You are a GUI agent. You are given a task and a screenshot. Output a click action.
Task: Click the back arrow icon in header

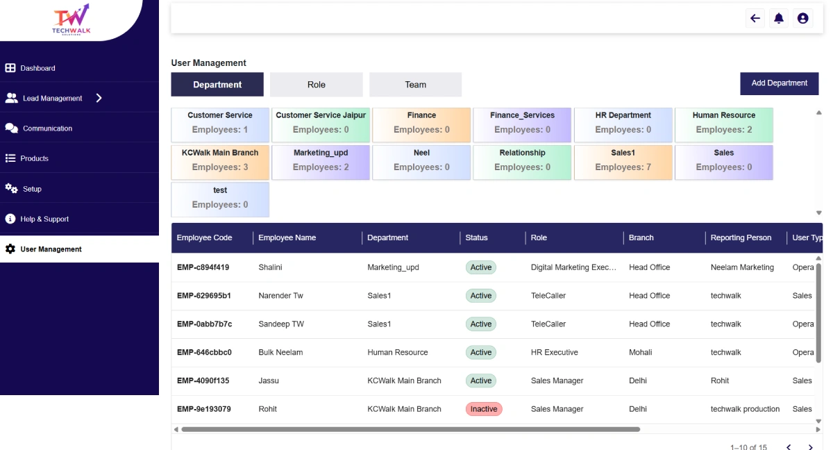[x=755, y=19]
